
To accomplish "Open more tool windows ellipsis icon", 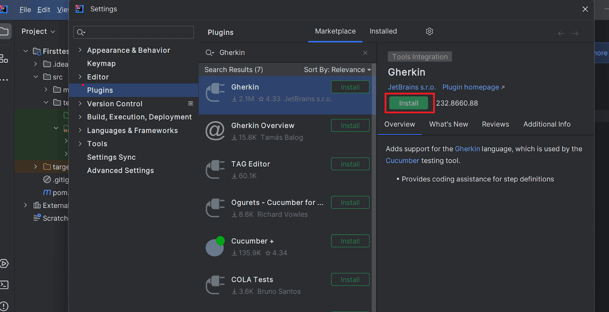I will tap(4, 80).
